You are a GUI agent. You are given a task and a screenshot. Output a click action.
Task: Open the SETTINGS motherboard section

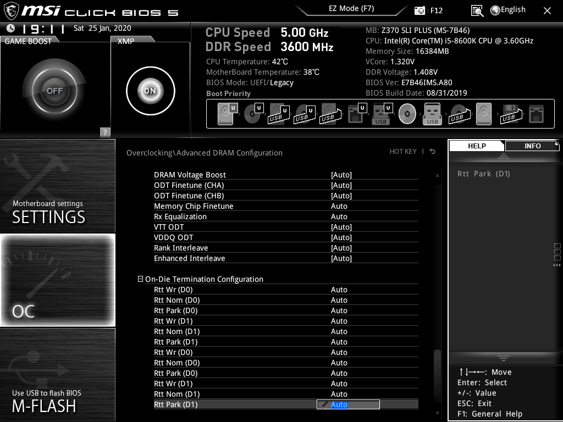[58, 186]
